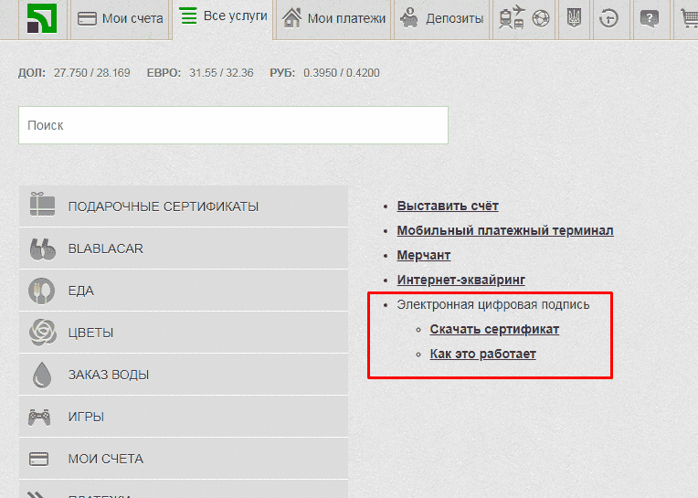Click the Ukrainian trident emblem icon
This screenshot has width=698, height=498.
pos(573,18)
